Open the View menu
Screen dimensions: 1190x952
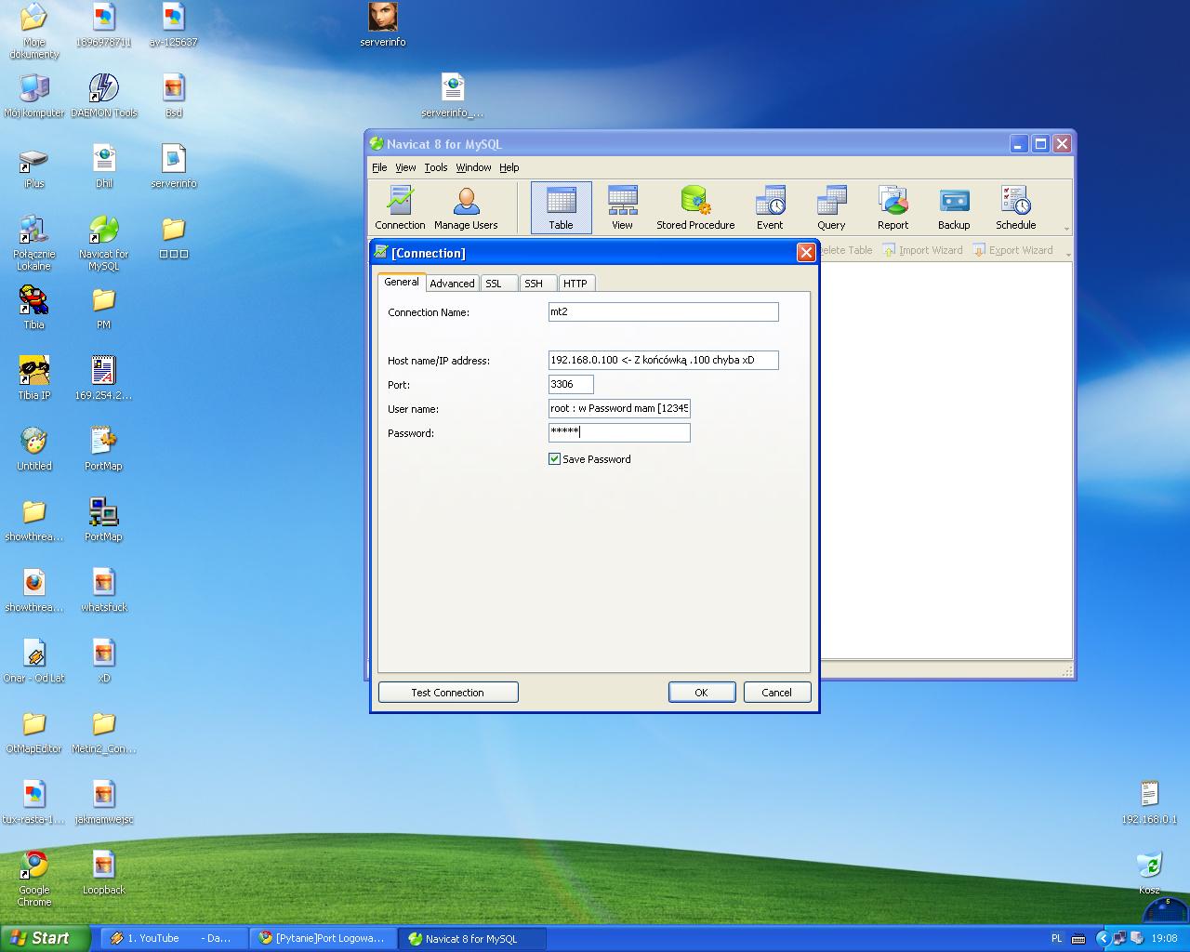[405, 167]
